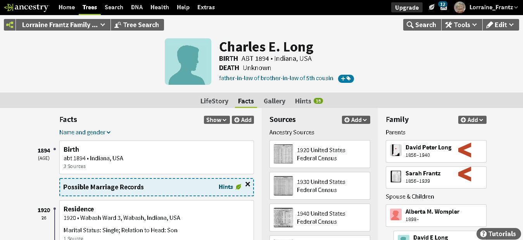Image resolution: width=523 pixels, height=240 pixels.
Task: Open the Tools dropdown menu
Action: click(463, 25)
